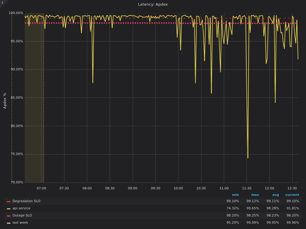The width and height of the screenshot is (306, 229).
Task: Click the Apdex % vertical axis title
Action: tap(5, 101)
